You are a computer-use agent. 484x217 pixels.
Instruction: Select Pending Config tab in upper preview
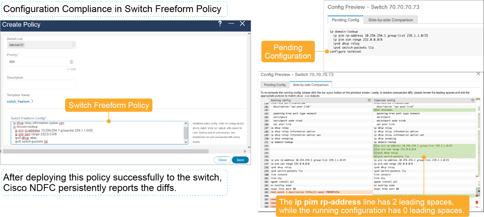(345, 20)
